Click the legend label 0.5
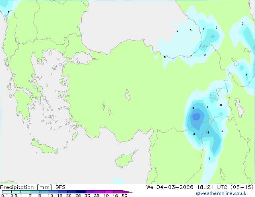Viewport: 255px width, 197px height. coord(14,195)
